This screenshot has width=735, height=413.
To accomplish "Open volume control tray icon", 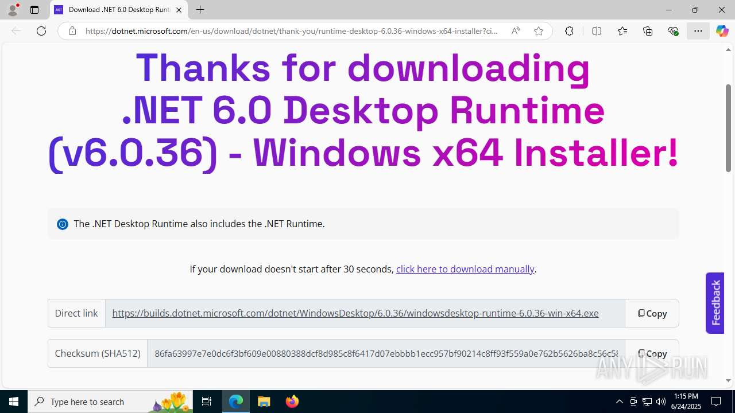I will [x=661, y=402].
